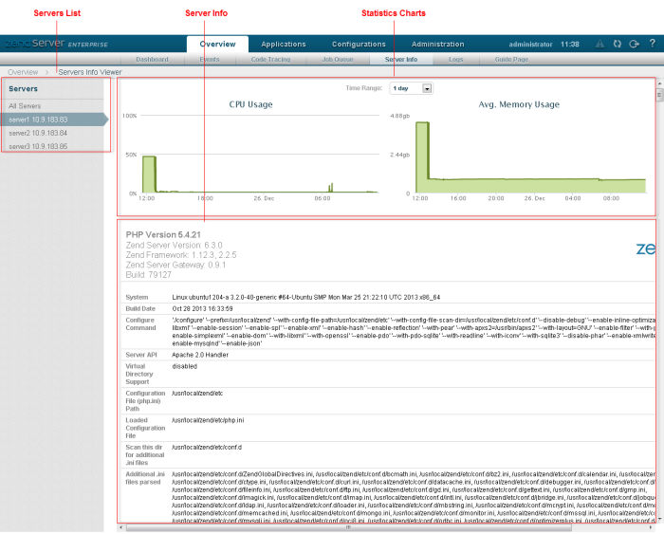Click the notifications warning triangle icon
This screenshot has width=664, height=534.
pos(599,44)
